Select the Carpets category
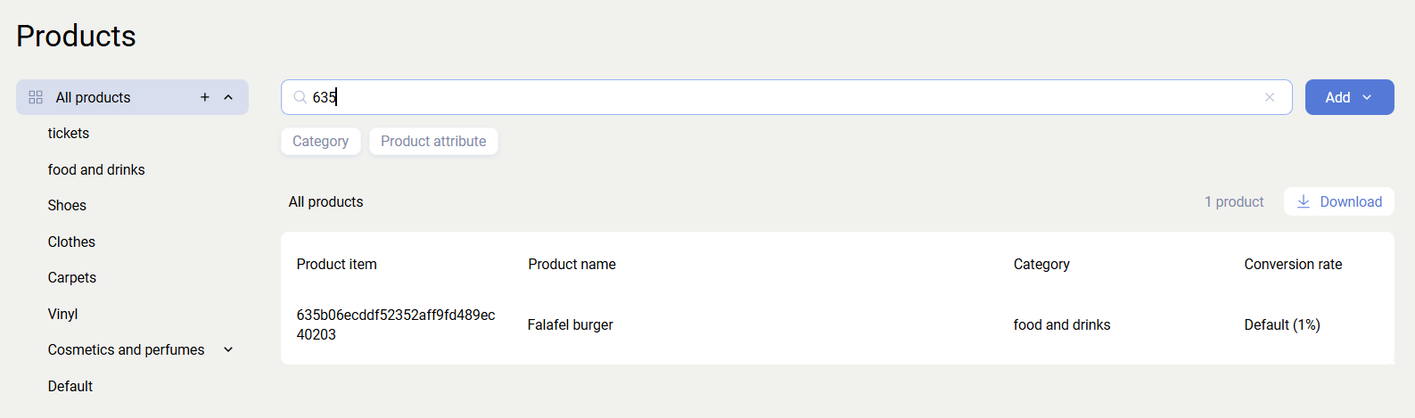Viewport: 1415px width, 418px height. pos(72,277)
